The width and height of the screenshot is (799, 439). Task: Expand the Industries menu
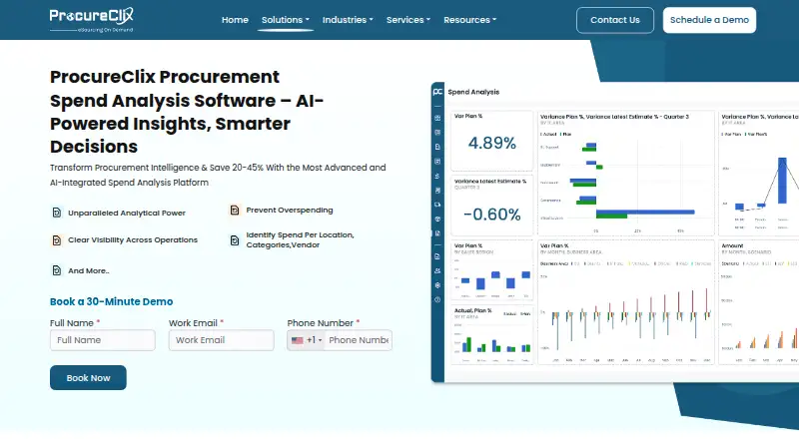pos(348,20)
